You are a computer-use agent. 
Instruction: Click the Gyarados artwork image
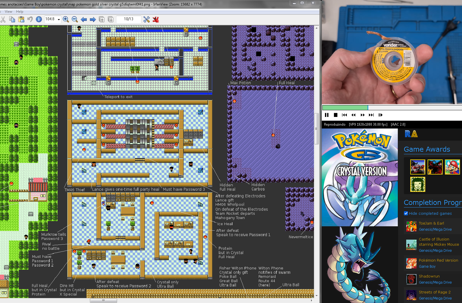coord(360,265)
